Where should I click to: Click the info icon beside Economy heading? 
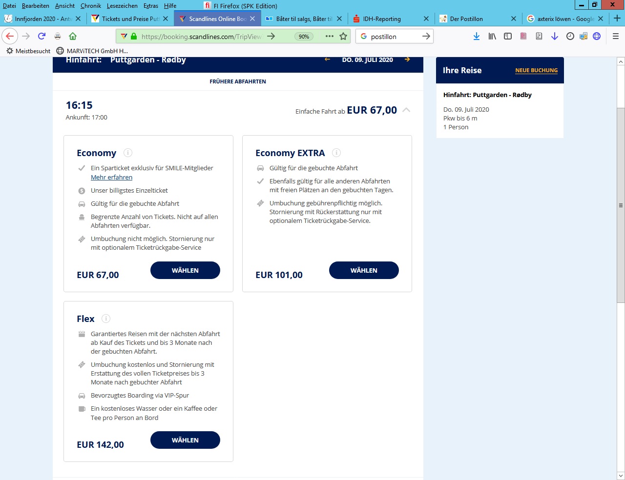coord(128,153)
